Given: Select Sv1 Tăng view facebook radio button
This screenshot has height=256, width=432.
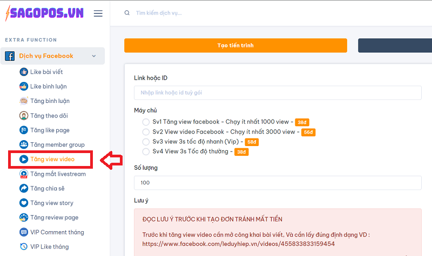Looking at the screenshot, I should pos(146,122).
